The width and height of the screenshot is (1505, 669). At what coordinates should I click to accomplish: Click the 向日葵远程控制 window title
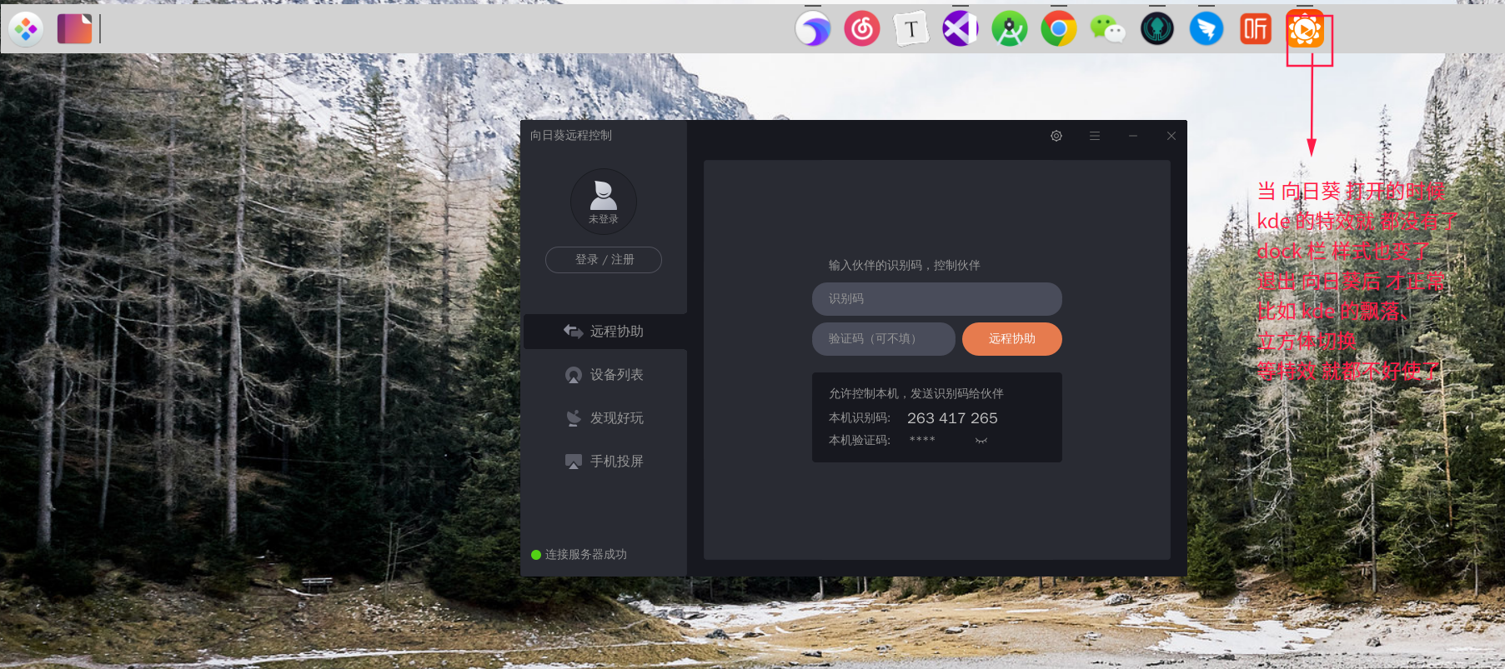(571, 136)
